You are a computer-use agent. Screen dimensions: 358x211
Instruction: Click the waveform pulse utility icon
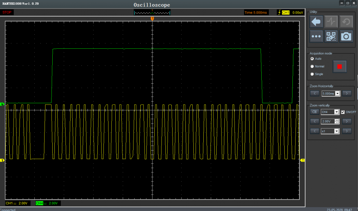331,22
